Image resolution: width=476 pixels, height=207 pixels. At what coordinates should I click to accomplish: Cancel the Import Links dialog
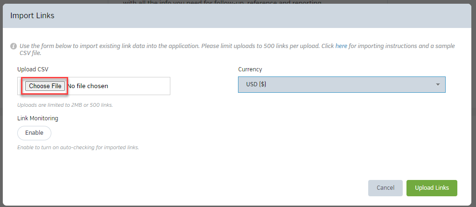[385, 188]
